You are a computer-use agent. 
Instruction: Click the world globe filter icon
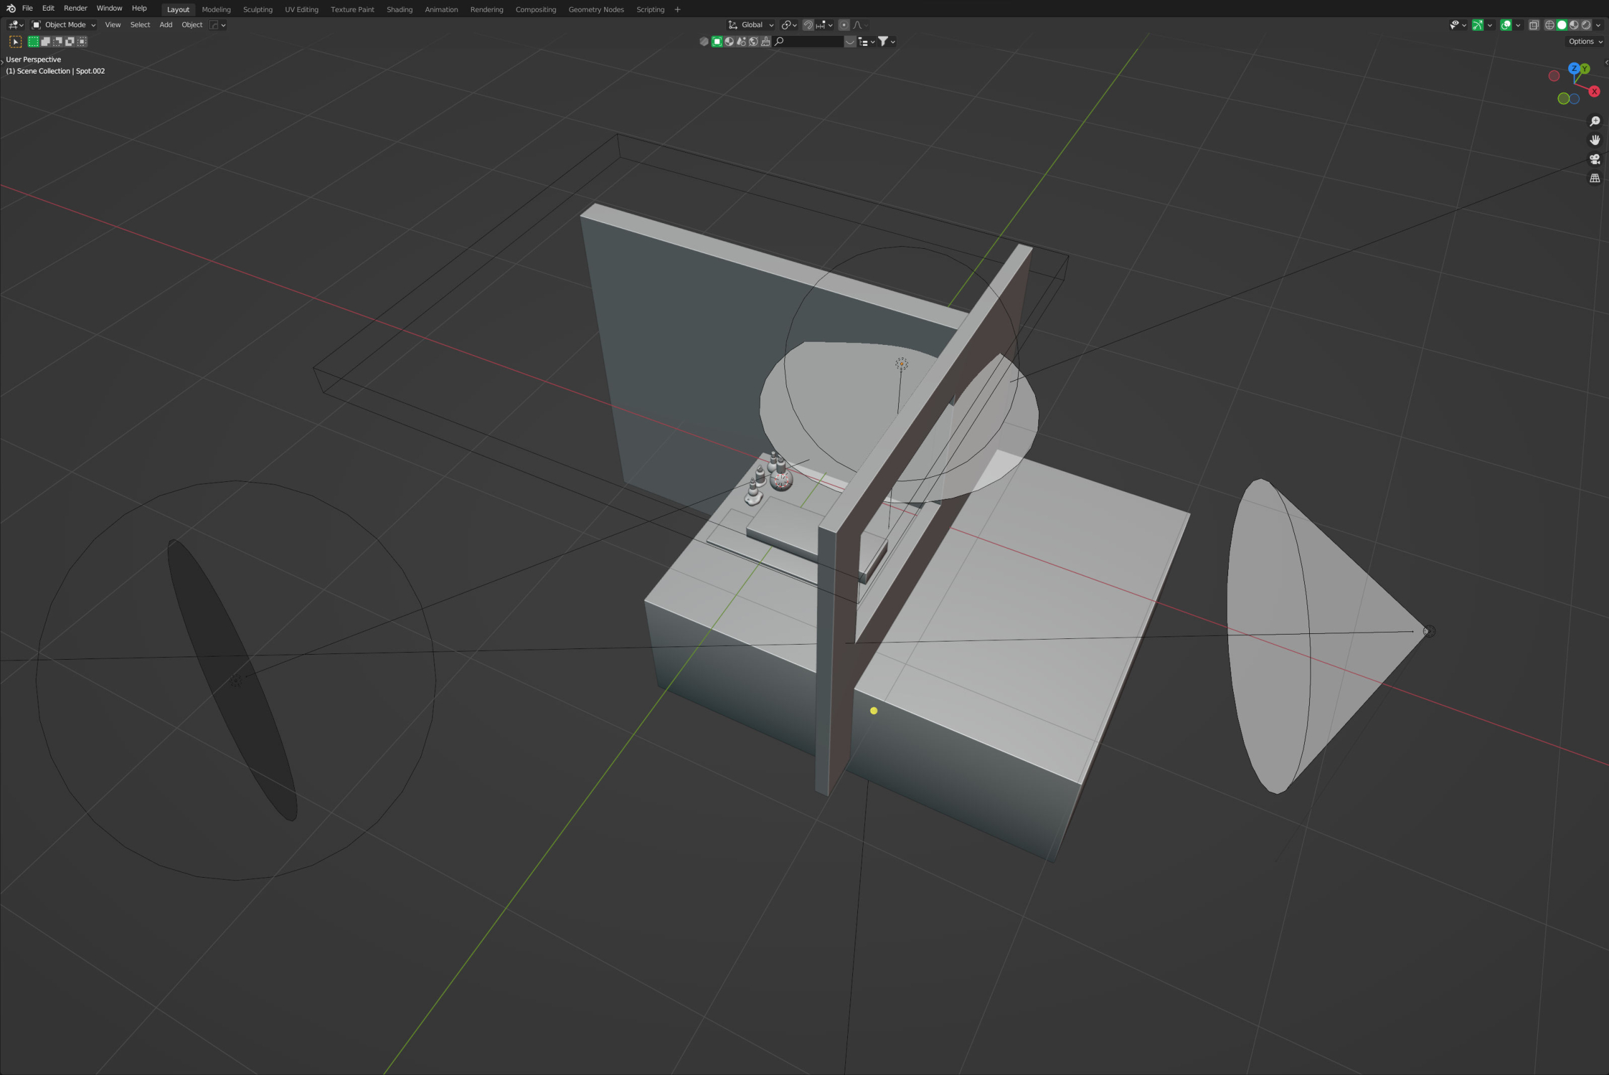[x=753, y=42]
